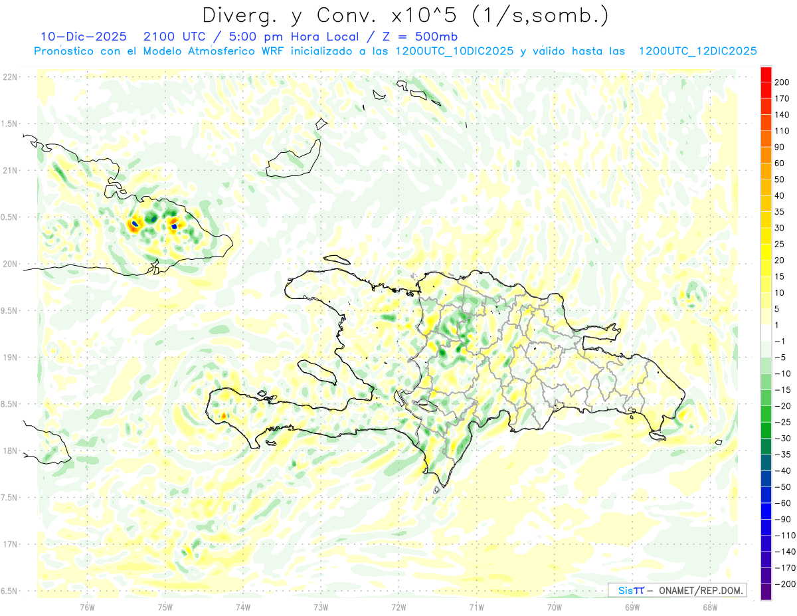797x616 pixels.
Task: Click the colorbar label '-200'
Action: pos(784,584)
